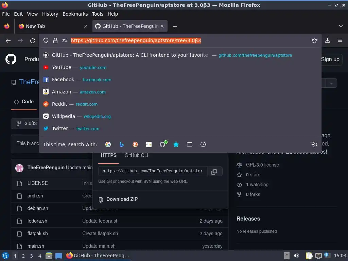348x261 pixels.
Task: Click the Sign up button
Action: pos(330,59)
